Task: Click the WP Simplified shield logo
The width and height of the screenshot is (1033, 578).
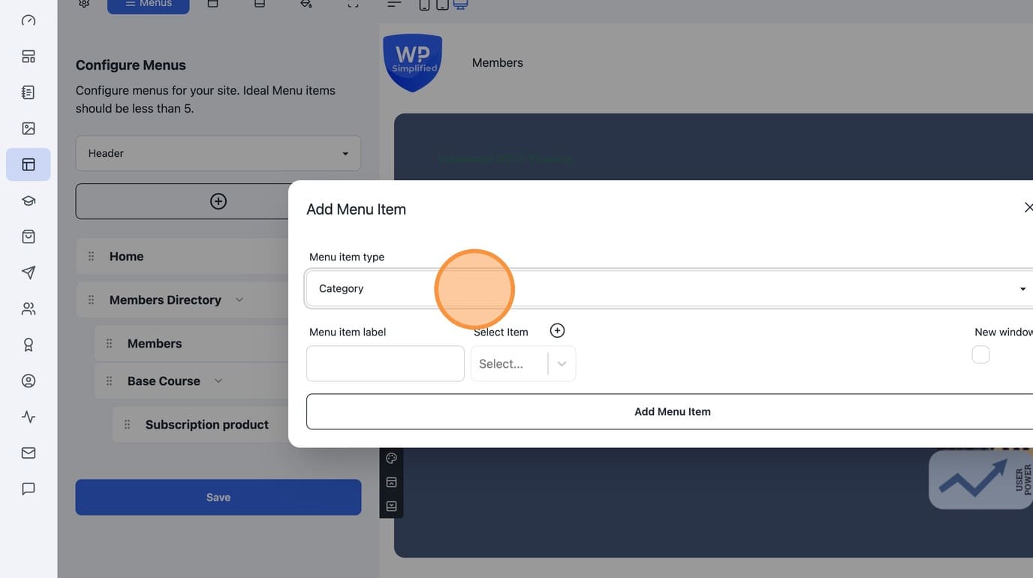Action: click(413, 63)
